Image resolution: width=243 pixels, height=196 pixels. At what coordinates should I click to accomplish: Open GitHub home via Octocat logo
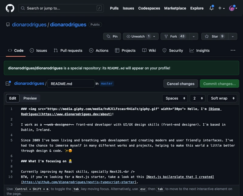pos(10,8)
